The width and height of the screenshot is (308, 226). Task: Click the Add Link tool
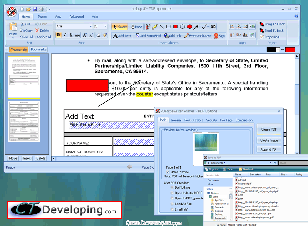pyautogui.click(x=172, y=36)
